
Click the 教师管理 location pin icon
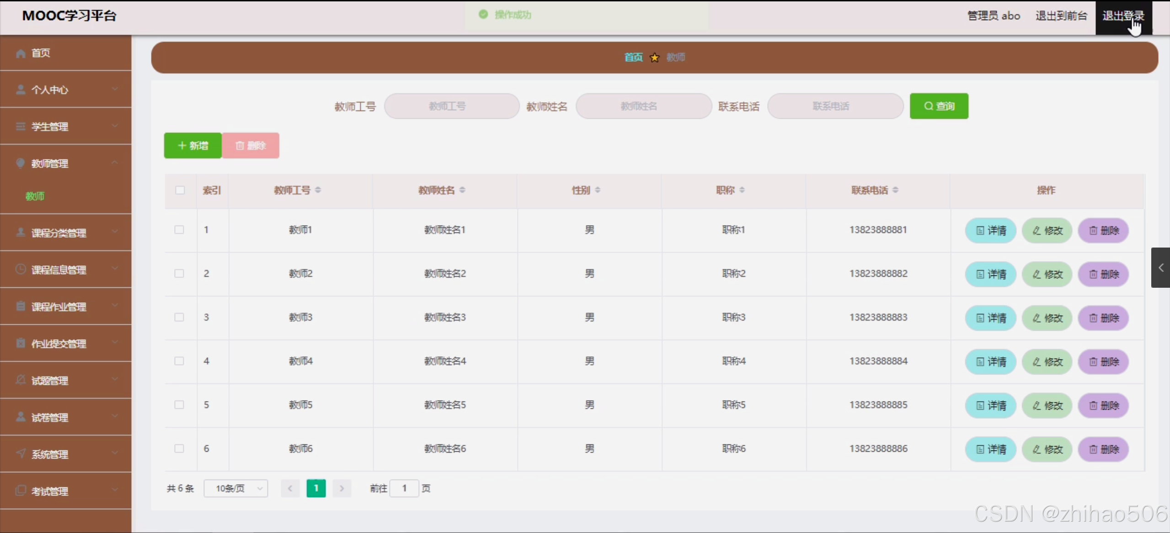click(x=21, y=163)
